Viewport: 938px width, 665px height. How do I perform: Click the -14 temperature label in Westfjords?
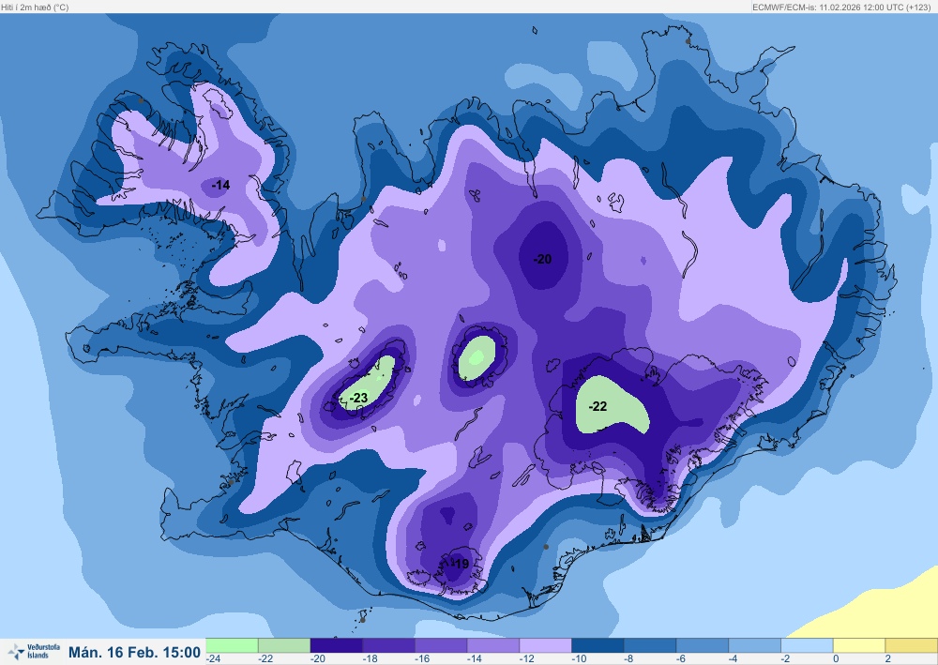click(x=220, y=186)
